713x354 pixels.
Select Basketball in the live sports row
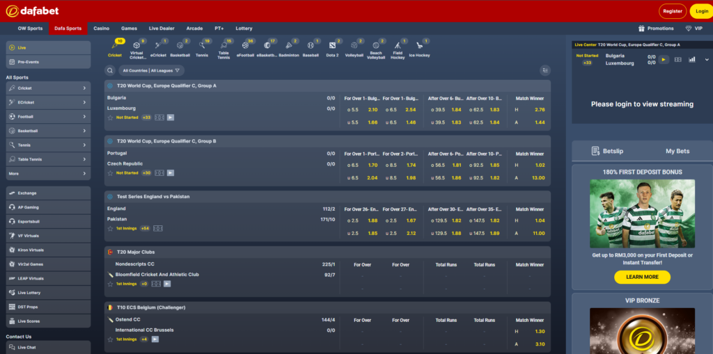[x=180, y=49]
